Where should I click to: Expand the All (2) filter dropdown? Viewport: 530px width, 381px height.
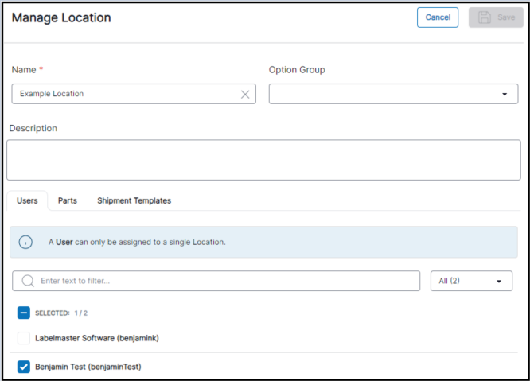click(x=470, y=281)
